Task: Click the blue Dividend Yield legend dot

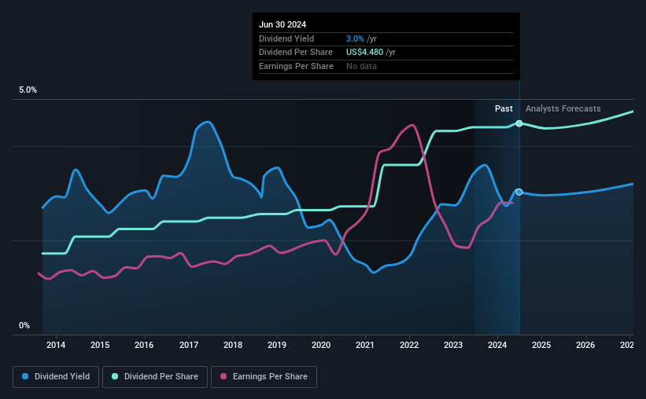Action: tap(25, 376)
